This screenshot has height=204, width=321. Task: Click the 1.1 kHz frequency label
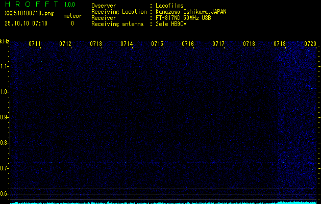point(5,66)
